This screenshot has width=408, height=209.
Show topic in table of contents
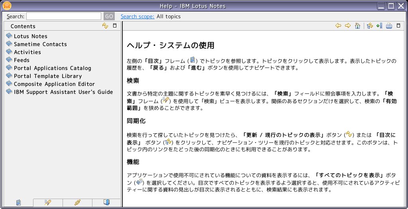(x=370, y=25)
